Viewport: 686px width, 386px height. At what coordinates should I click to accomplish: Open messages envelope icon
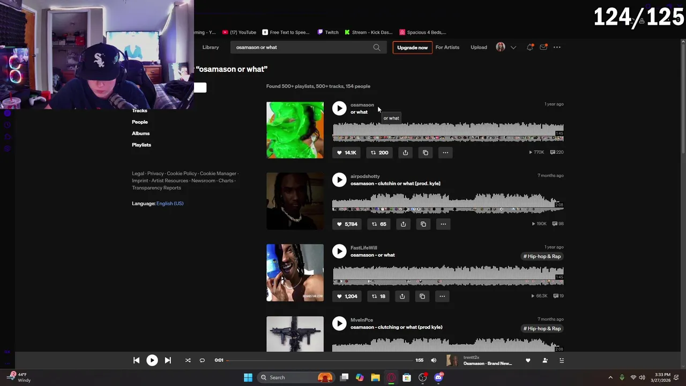click(x=543, y=47)
